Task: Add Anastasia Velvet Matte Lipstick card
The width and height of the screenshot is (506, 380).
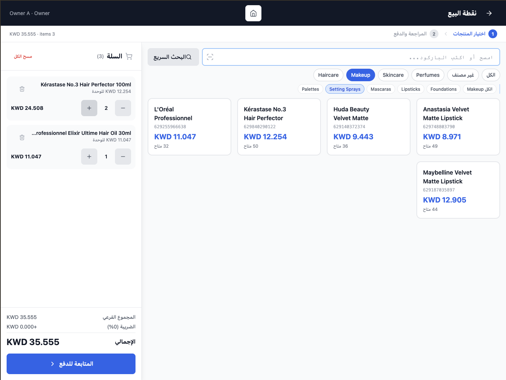Action: [x=458, y=127]
